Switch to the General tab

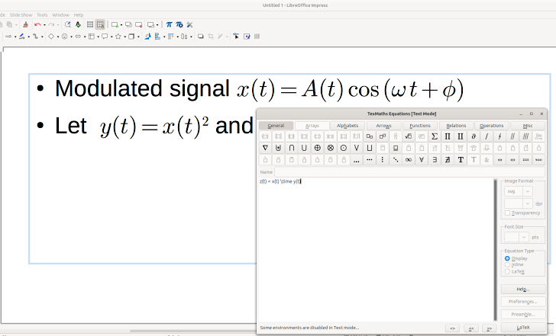pos(276,126)
